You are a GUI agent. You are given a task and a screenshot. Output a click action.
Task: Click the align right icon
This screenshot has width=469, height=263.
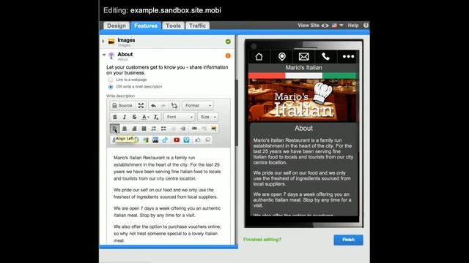coord(134,129)
